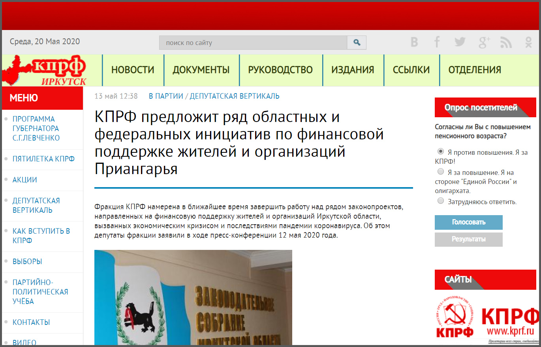Screen dimensions: 541x347
Task: Open the РУКОВОДСТВО menu item
Action: coord(280,70)
